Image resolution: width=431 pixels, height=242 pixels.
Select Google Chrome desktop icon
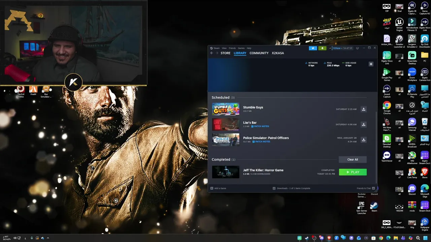click(387, 108)
